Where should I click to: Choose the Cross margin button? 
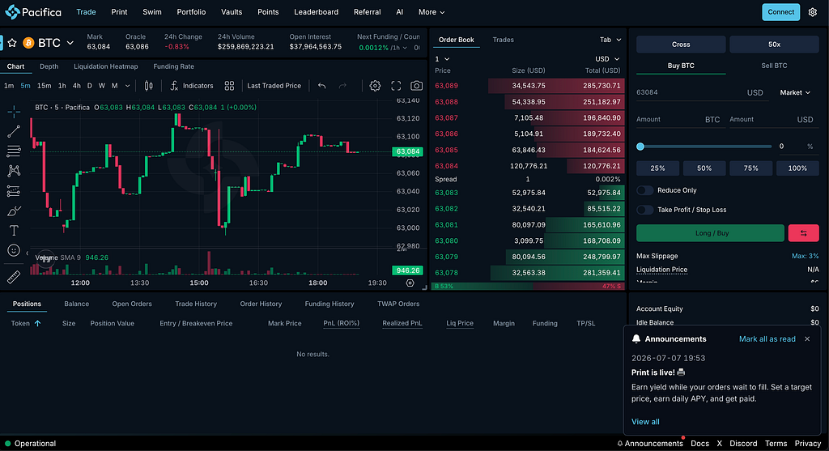681,45
